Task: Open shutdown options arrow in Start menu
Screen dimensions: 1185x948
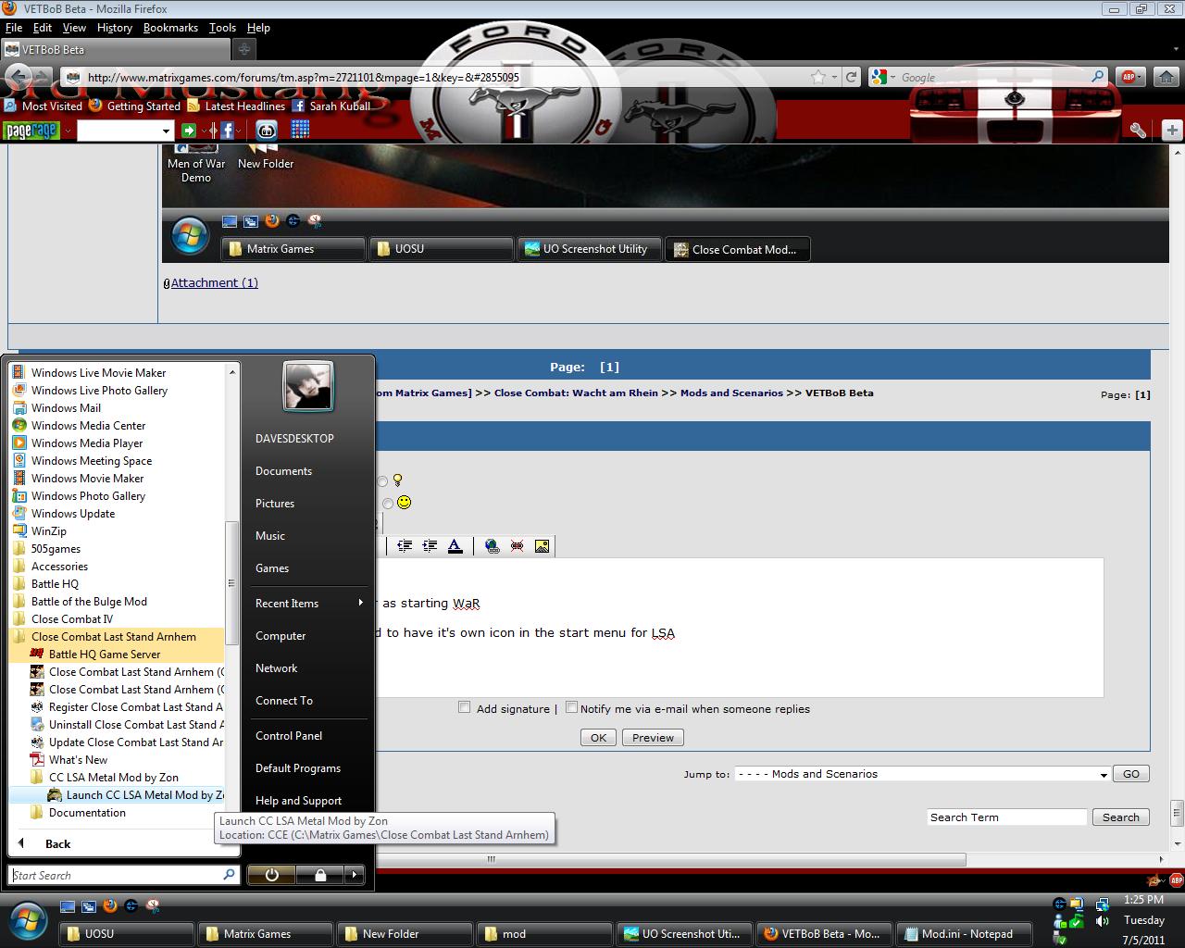Action: point(354,875)
